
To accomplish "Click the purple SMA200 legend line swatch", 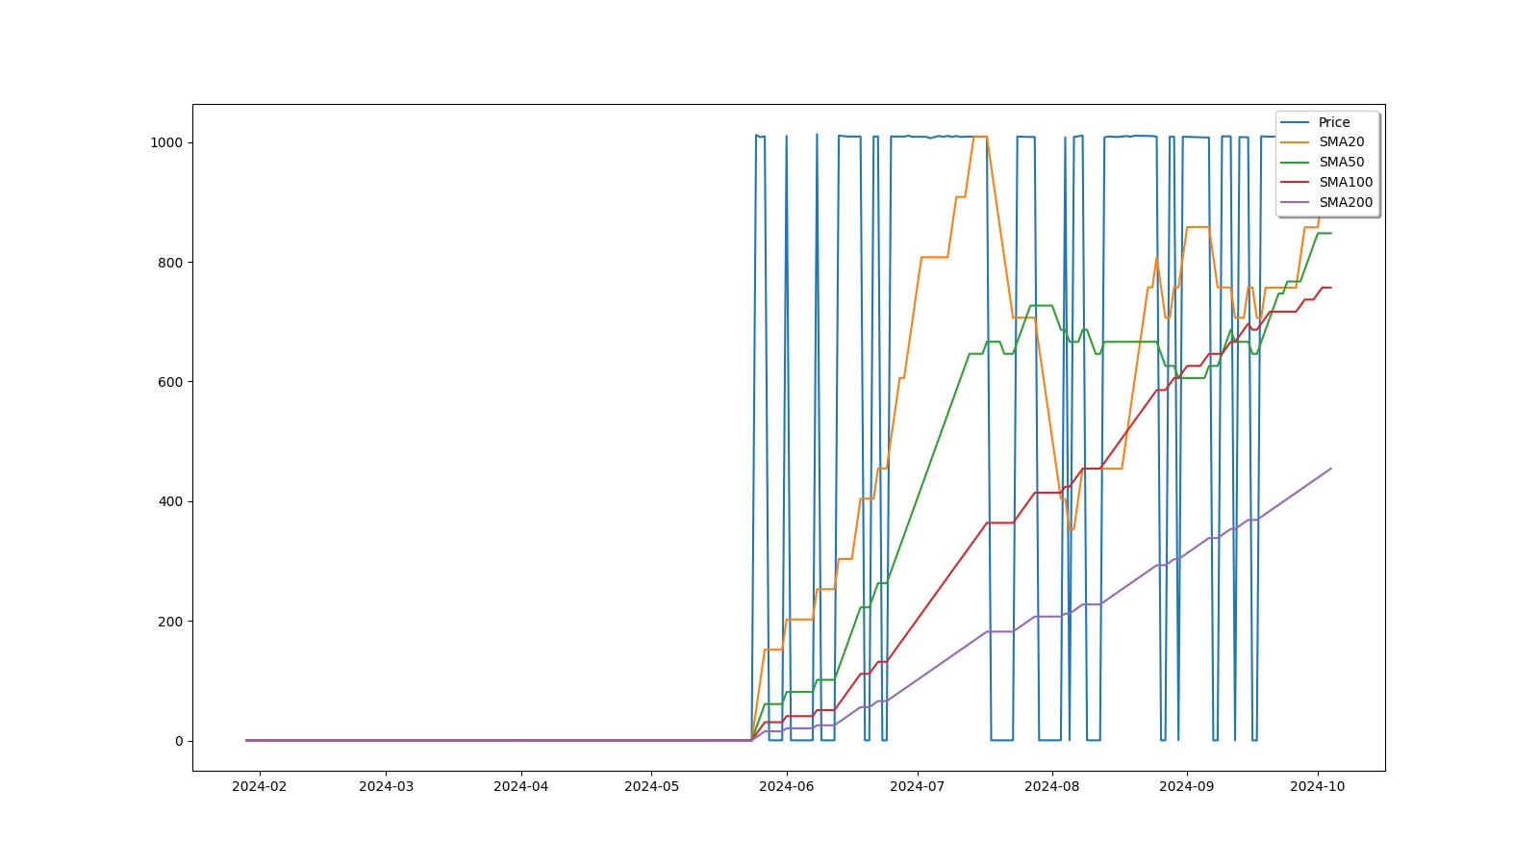I will (x=1296, y=203).
